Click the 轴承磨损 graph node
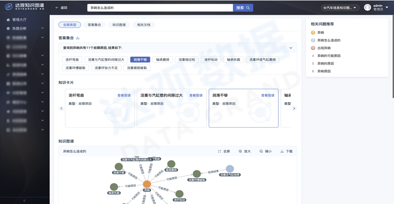The height and width of the screenshot is (204, 394). 171,164
